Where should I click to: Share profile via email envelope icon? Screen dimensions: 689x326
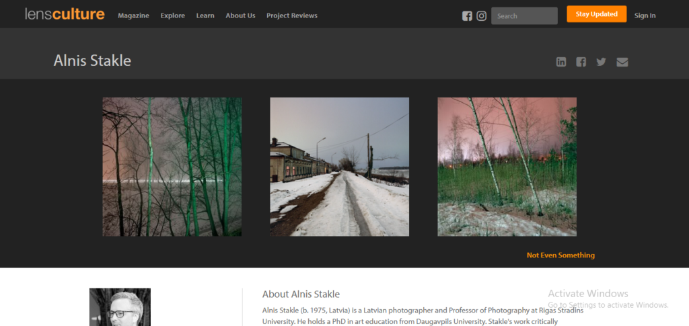click(x=622, y=62)
